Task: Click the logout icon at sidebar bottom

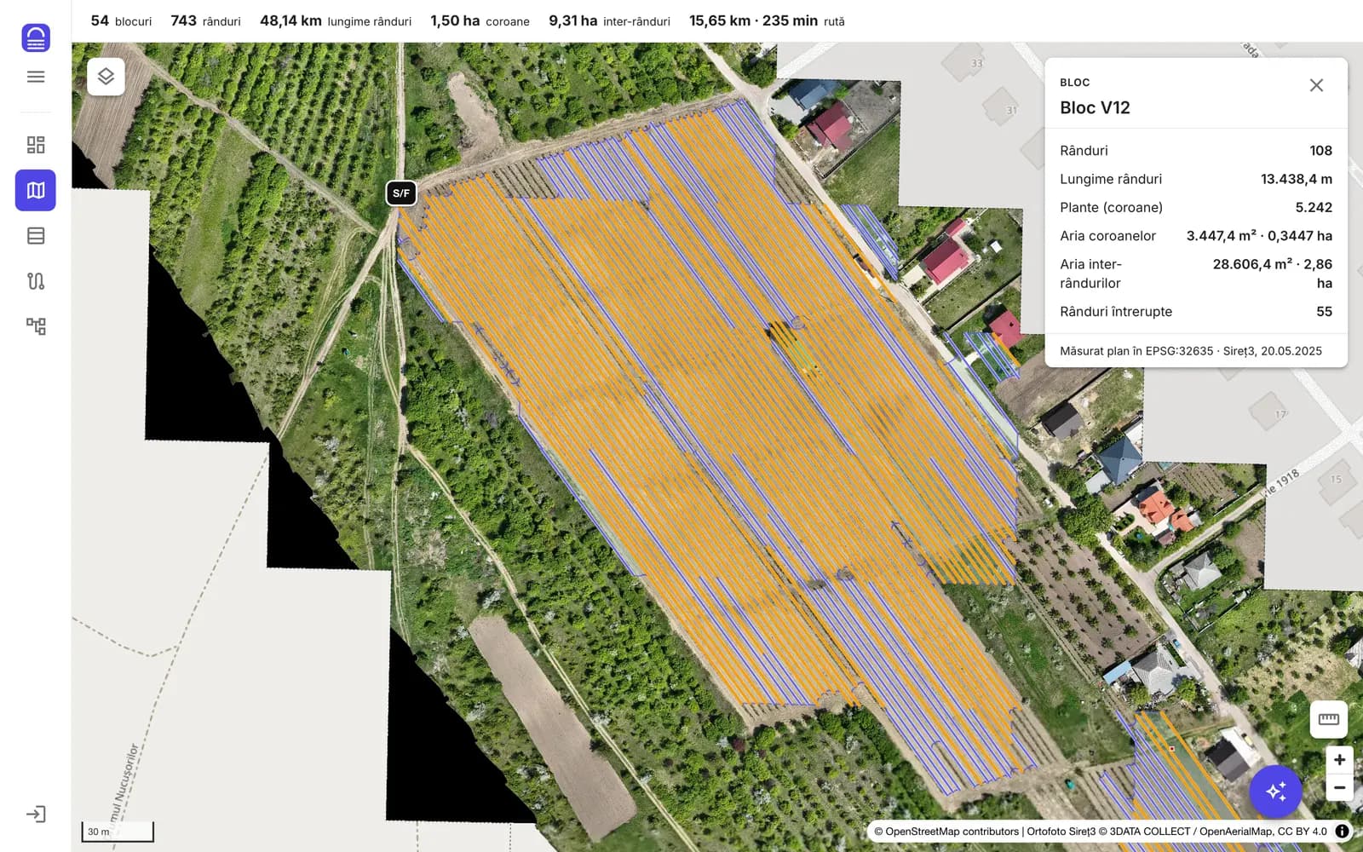Action: click(36, 815)
